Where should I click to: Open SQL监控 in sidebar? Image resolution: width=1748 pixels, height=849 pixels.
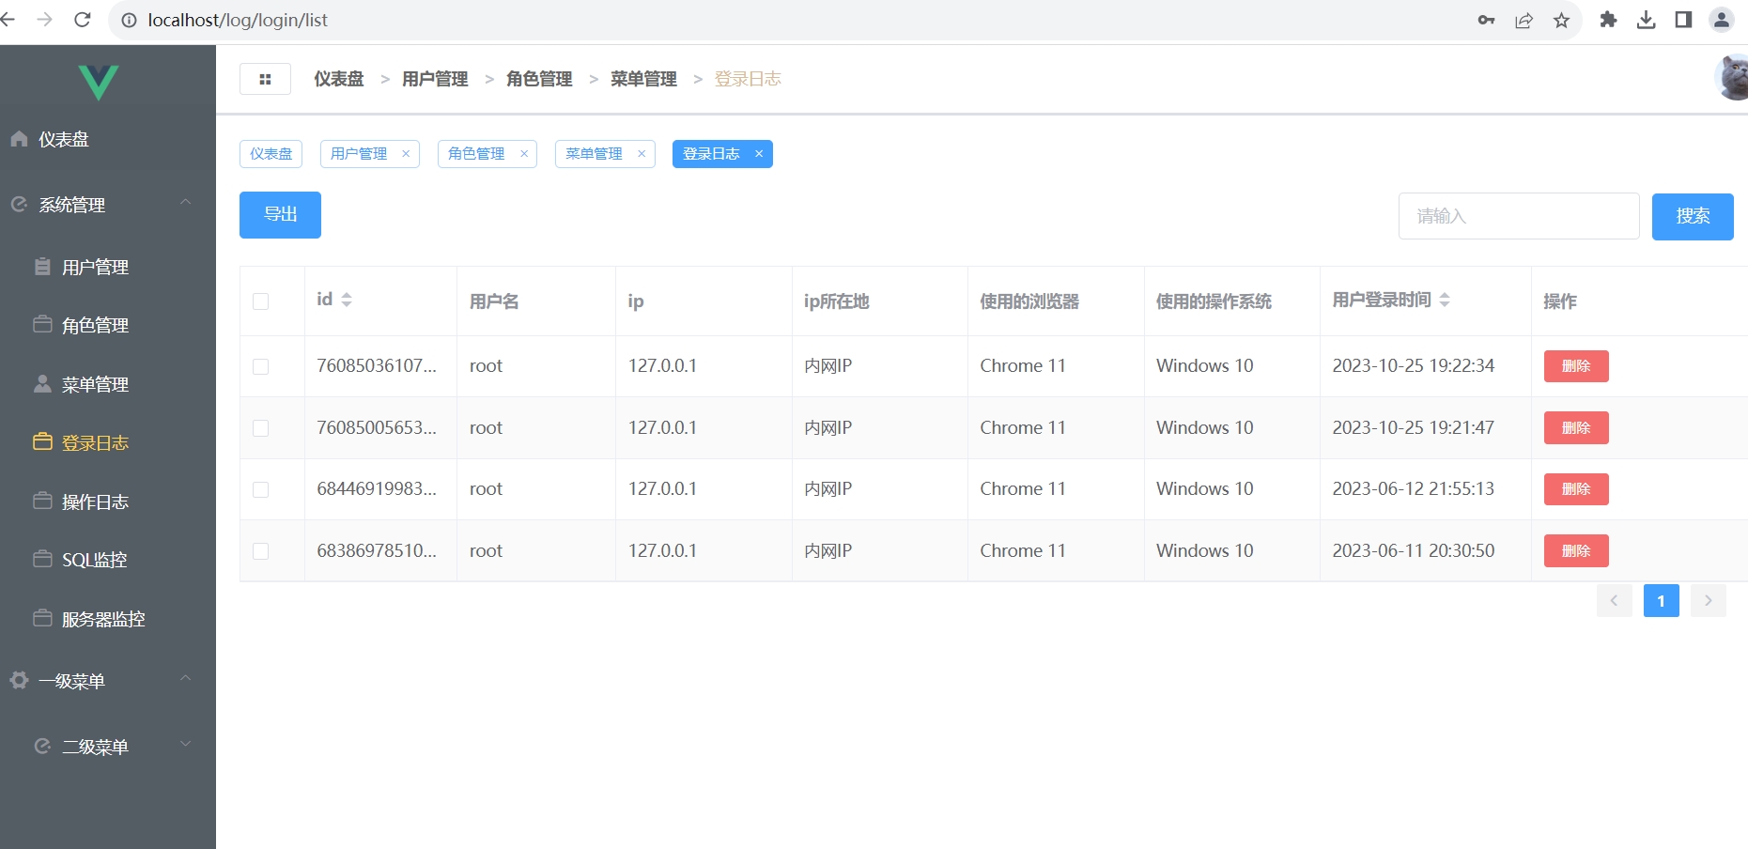point(108,560)
